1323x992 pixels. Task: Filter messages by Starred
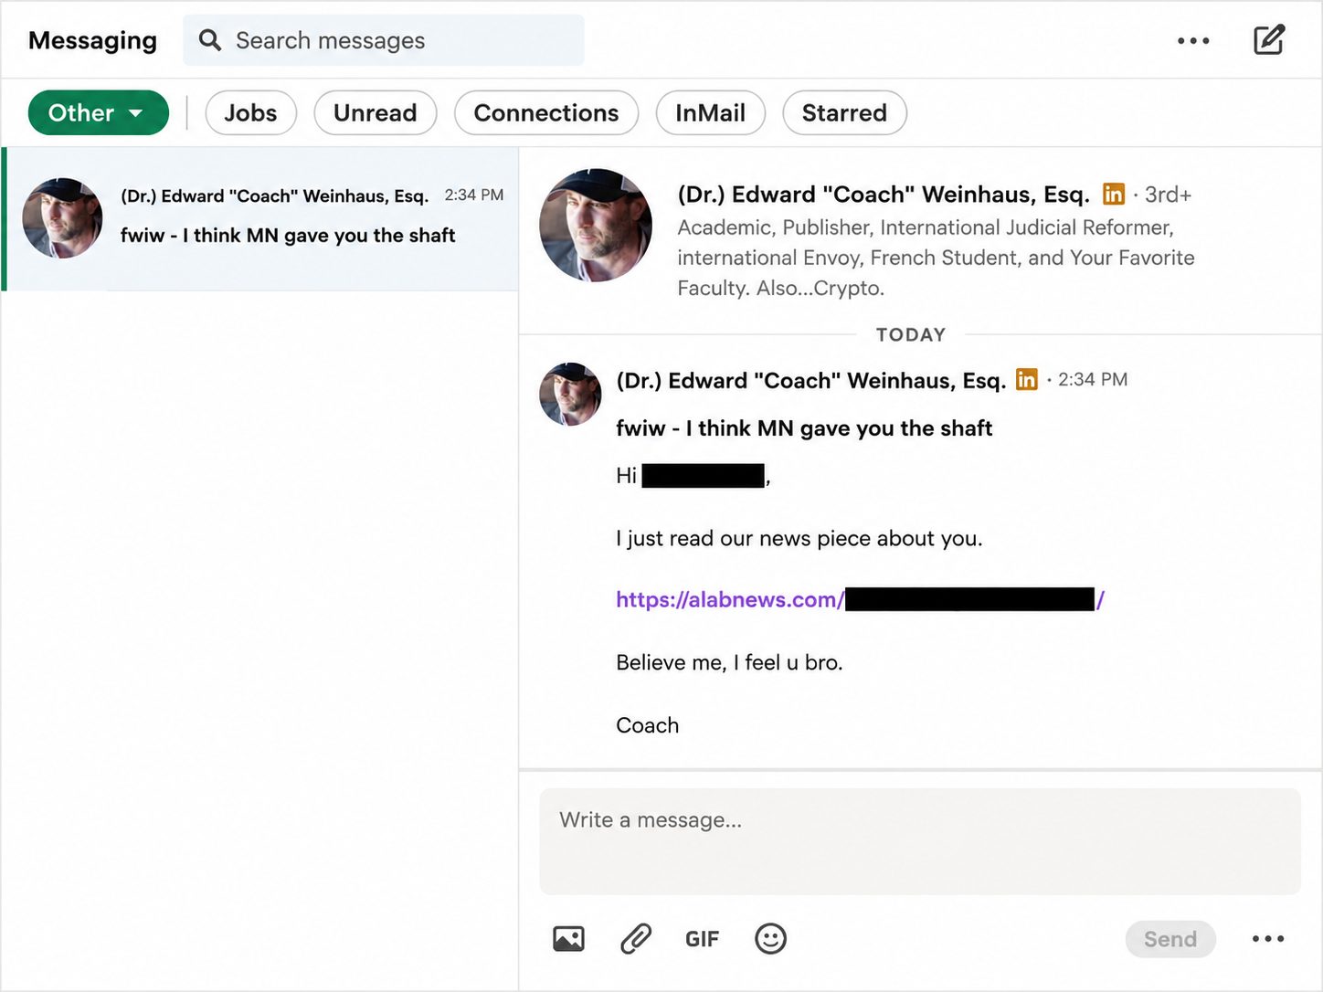[x=844, y=112]
